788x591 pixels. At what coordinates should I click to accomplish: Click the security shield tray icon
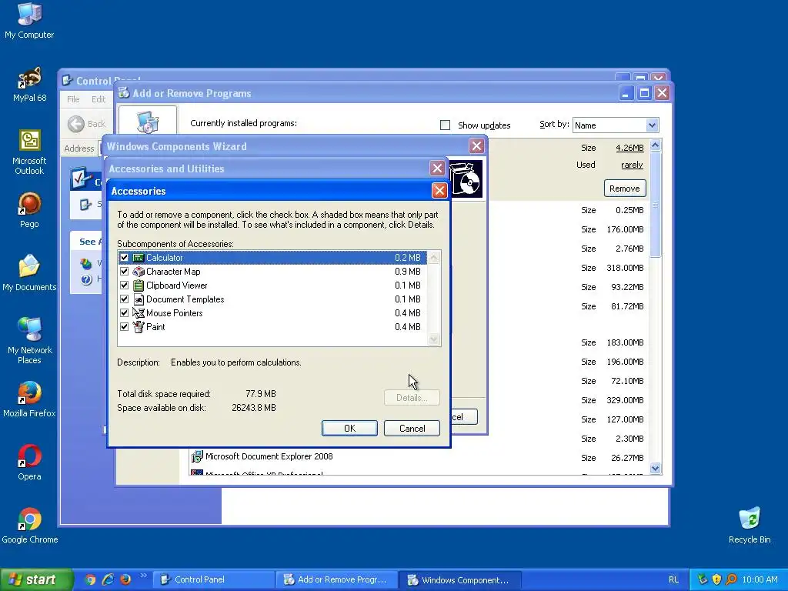716,579
